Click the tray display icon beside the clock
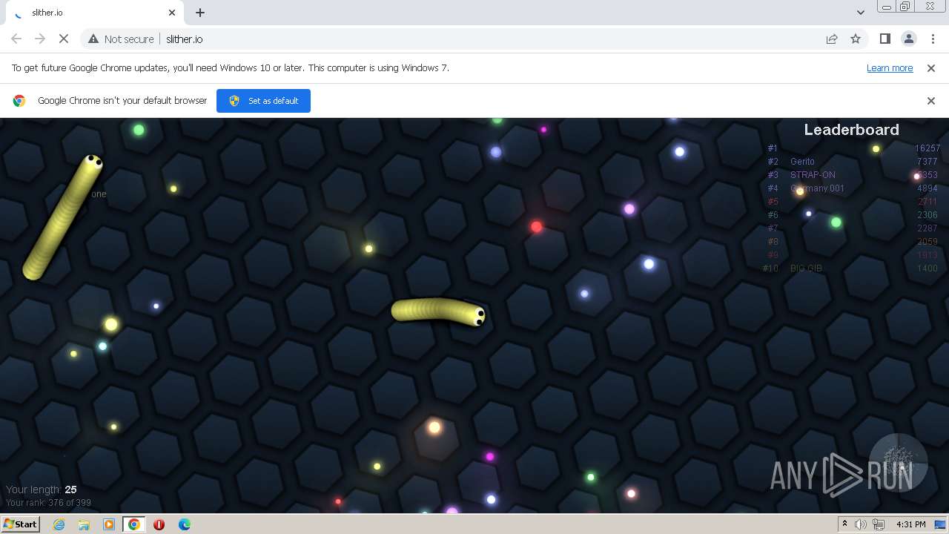This screenshot has height=534, width=949. click(942, 524)
